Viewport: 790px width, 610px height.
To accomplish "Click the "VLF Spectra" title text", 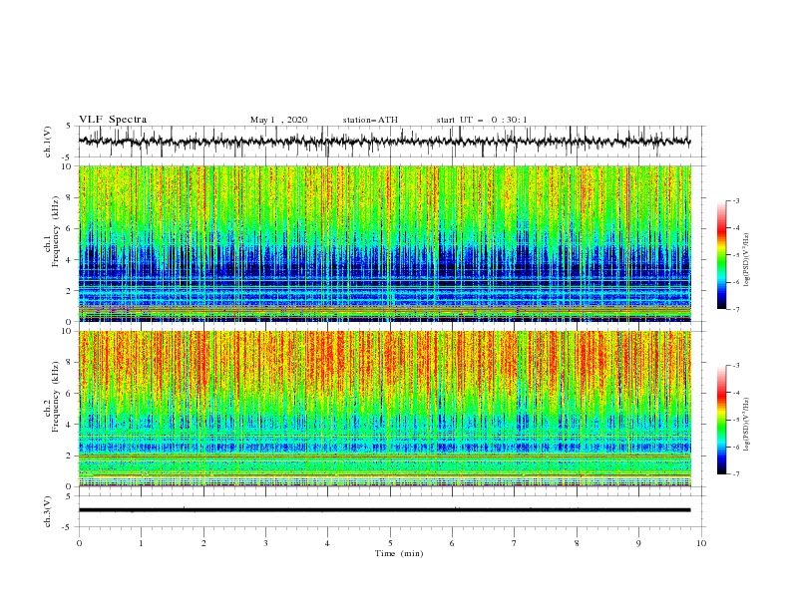I will [x=113, y=120].
